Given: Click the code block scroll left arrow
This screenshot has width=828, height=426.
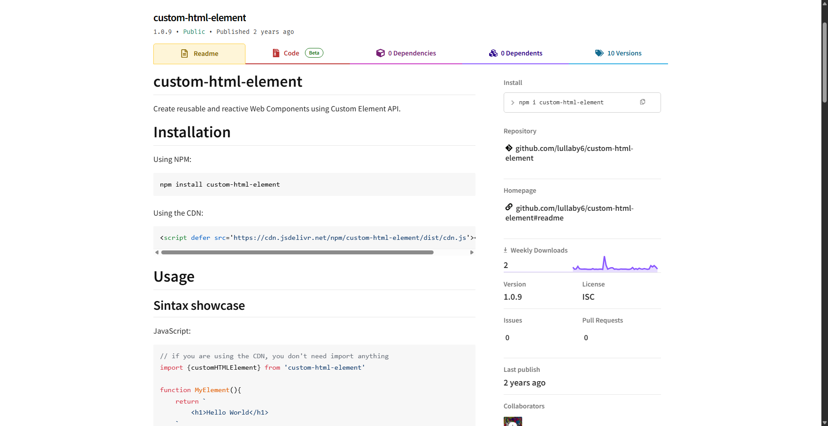Looking at the screenshot, I should click(157, 253).
